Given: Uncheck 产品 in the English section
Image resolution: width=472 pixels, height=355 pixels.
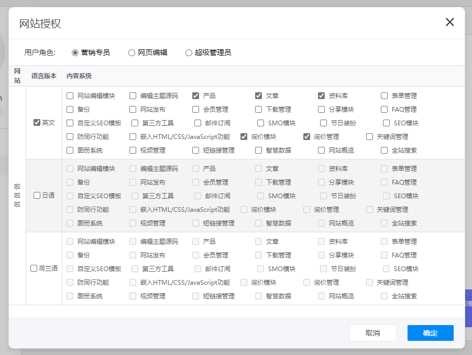Looking at the screenshot, I should pos(196,95).
